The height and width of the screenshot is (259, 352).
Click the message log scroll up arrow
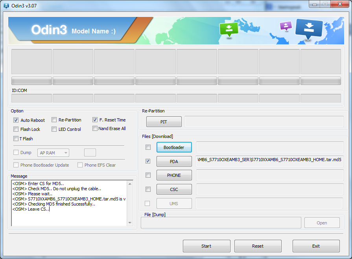(130, 184)
